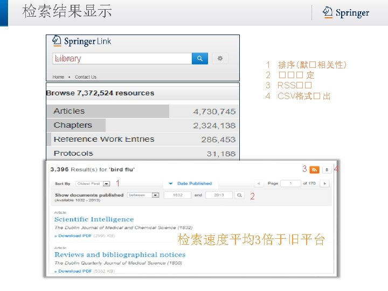This screenshot has width=388, height=291.
Task: Go to next results page arrow
Action: [x=324, y=184]
